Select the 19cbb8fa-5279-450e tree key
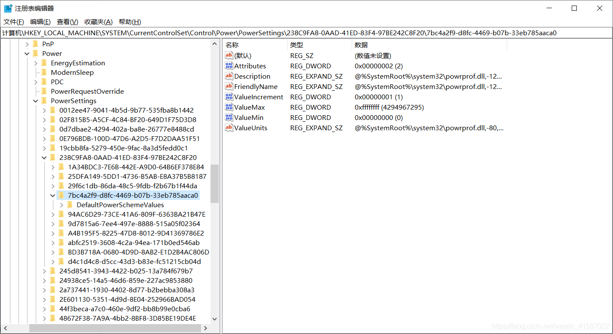Viewport: 613px width, 334px height. [x=124, y=148]
